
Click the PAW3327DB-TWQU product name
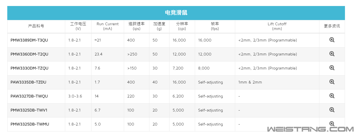(x=29, y=96)
